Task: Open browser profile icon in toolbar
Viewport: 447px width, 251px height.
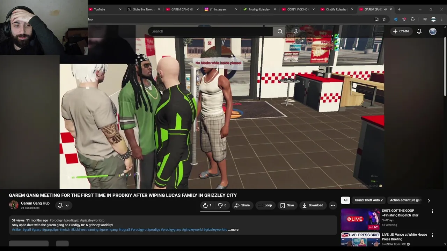Action: (x=433, y=19)
